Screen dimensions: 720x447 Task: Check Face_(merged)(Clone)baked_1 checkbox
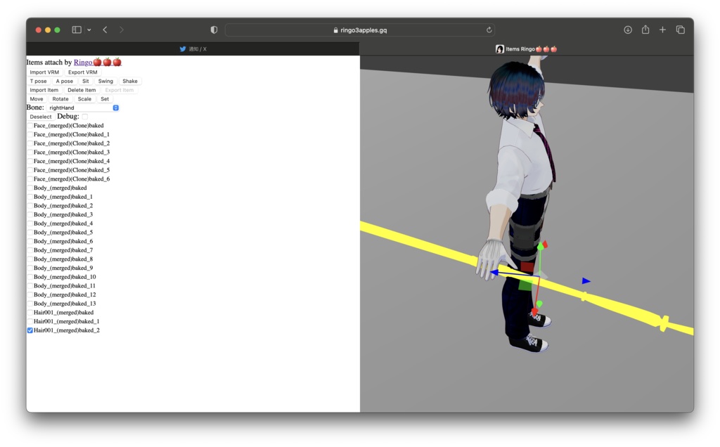(x=30, y=134)
